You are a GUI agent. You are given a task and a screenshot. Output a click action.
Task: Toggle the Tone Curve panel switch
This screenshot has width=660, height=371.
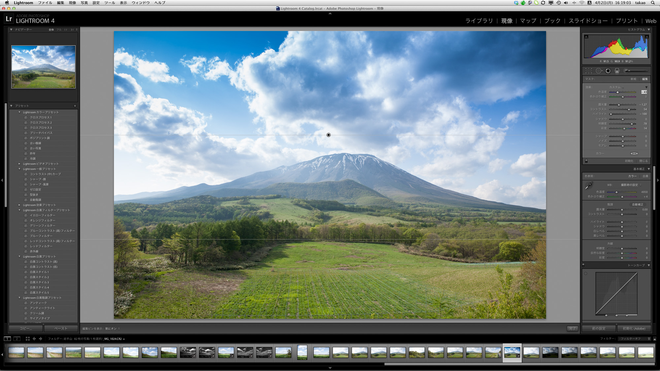click(x=583, y=265)
